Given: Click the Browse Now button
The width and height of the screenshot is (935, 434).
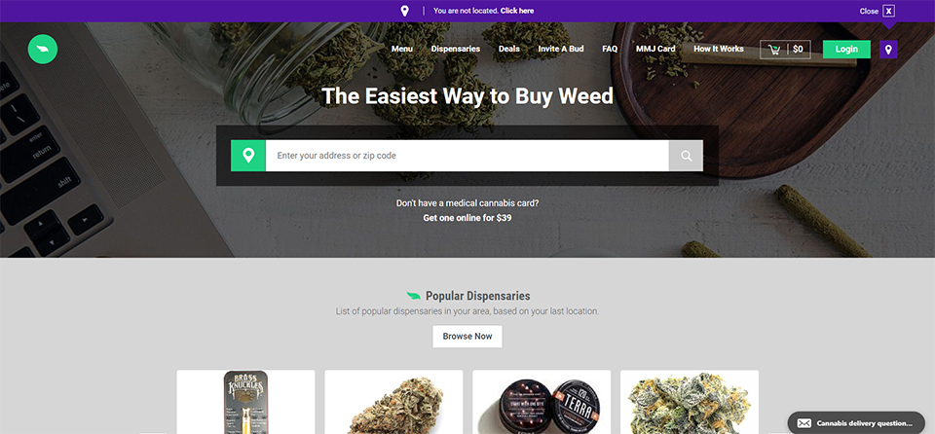Looking at the screenshot, I should click(x=467, y=337).
